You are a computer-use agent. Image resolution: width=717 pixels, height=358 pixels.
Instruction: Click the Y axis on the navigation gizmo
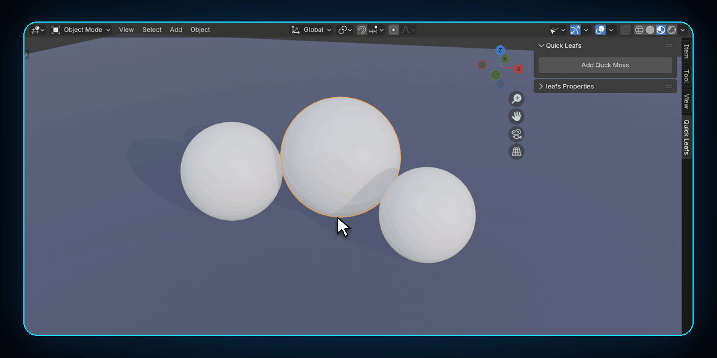[x=505, y=59]
